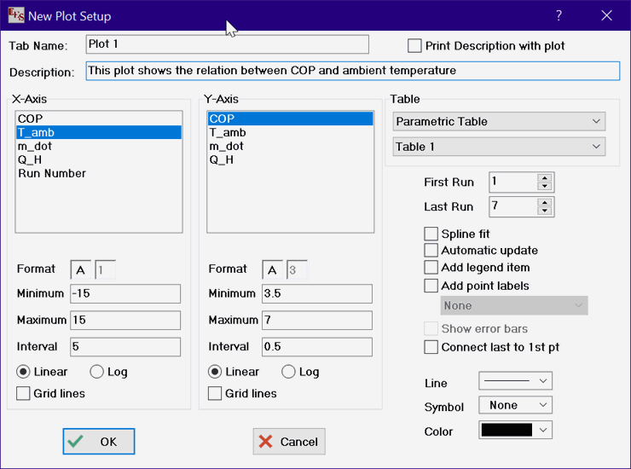
Task: Select the Log radio button for Y-Axis
Action: [288, 372]
